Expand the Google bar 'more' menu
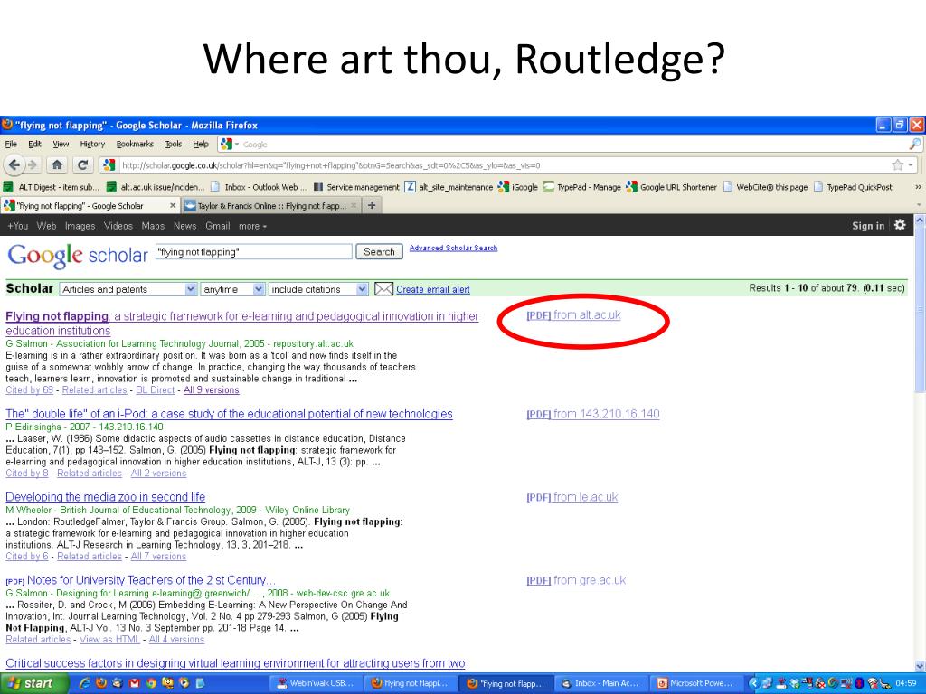 (252, 226)
